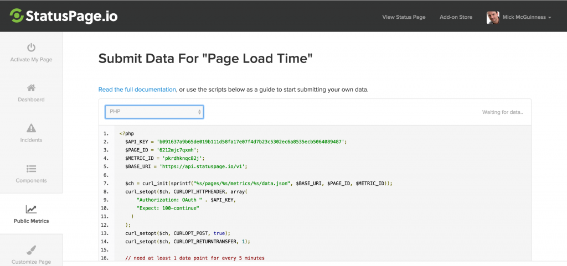Select the Components sidebar label

pyautogui.click(x=31, y=180)
